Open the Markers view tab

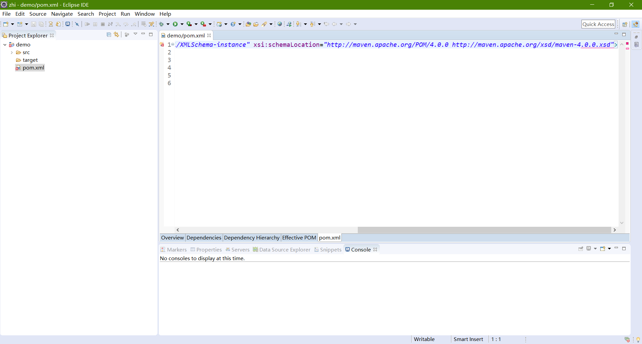click(x=174, y=249)
